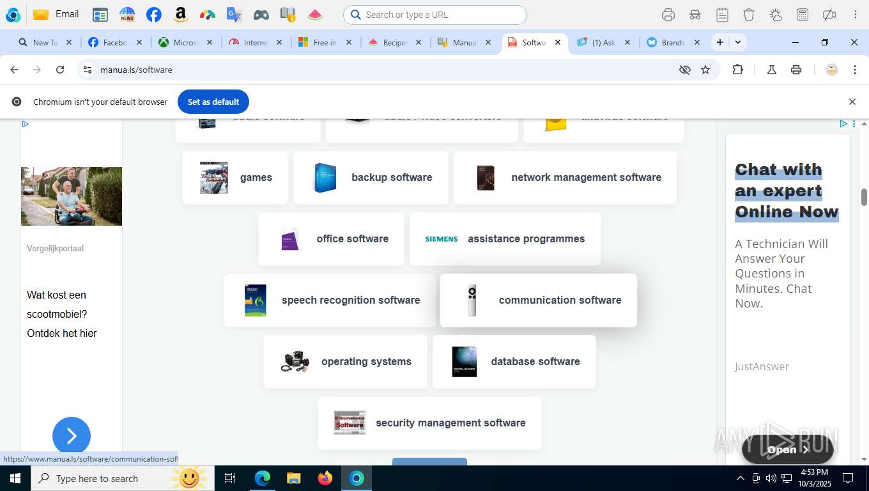
Task: Open the incognito spy icon
Action: 695,15
